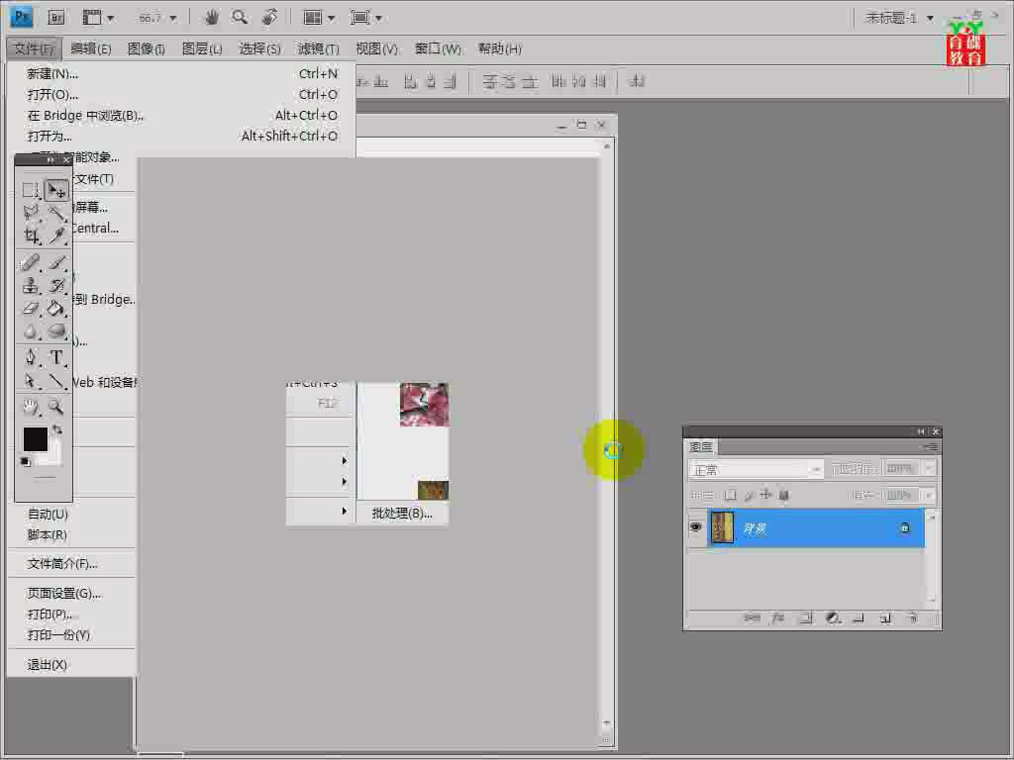Open the layer fill dropdown arrow
The width and height of the screenshot is (1014, 760).
point(929,496)
